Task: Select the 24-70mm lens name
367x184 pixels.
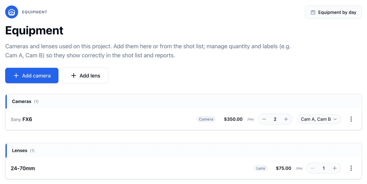Action: tap(23, 168)
